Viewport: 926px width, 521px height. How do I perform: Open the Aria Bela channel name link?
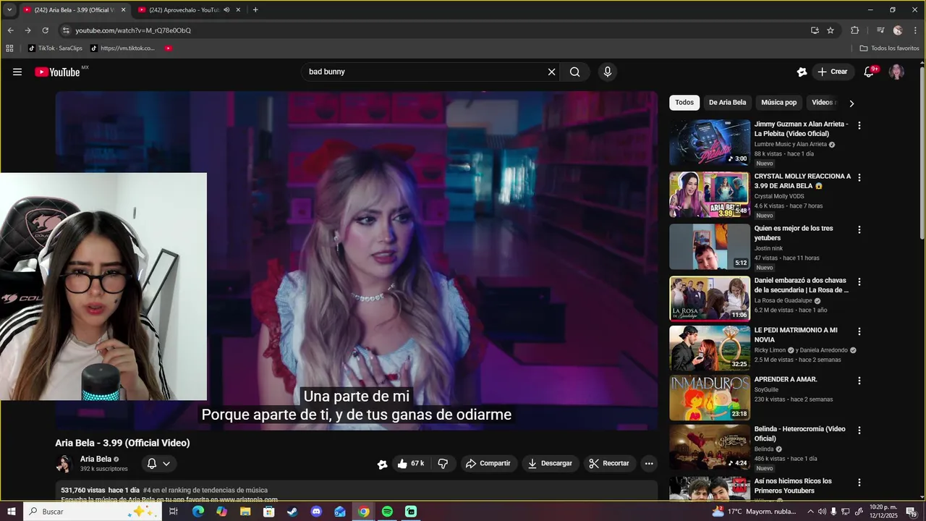click(95, 459)
